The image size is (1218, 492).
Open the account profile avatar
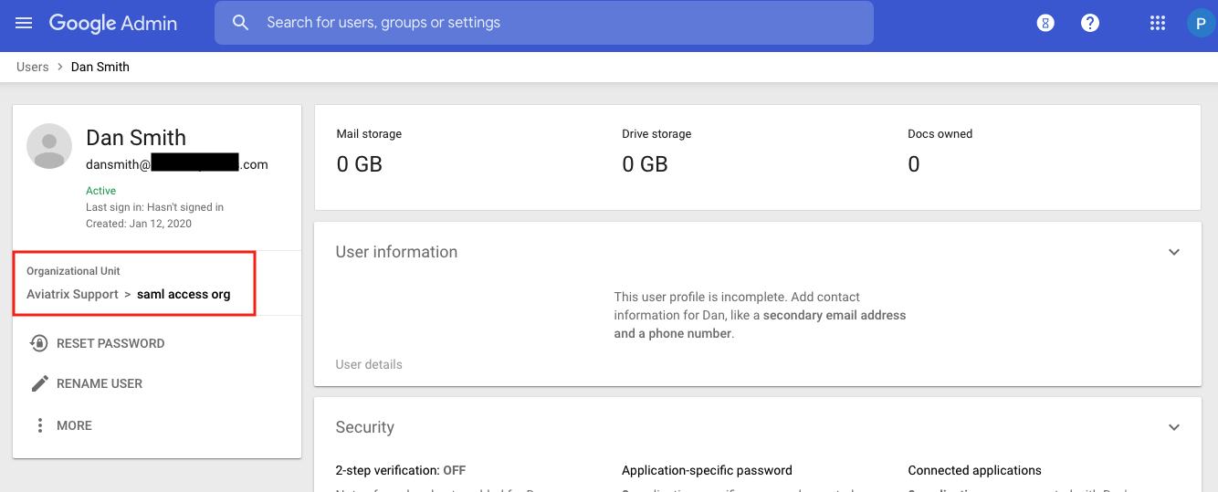coord(1200,24)
